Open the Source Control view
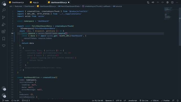Image resolution: width=181 pixels, height=102 pixels. 4,17
